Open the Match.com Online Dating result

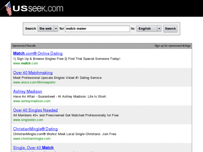pos(38,54)
